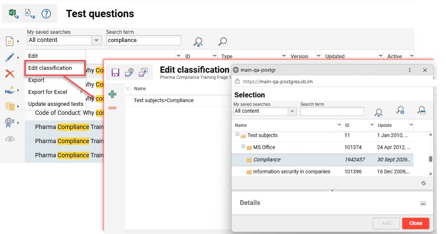Viewport: 446px width, 234px height.
Task: Click the search settings gear icon in Selection
Action: pyautogui.click(x=401, y=110)
